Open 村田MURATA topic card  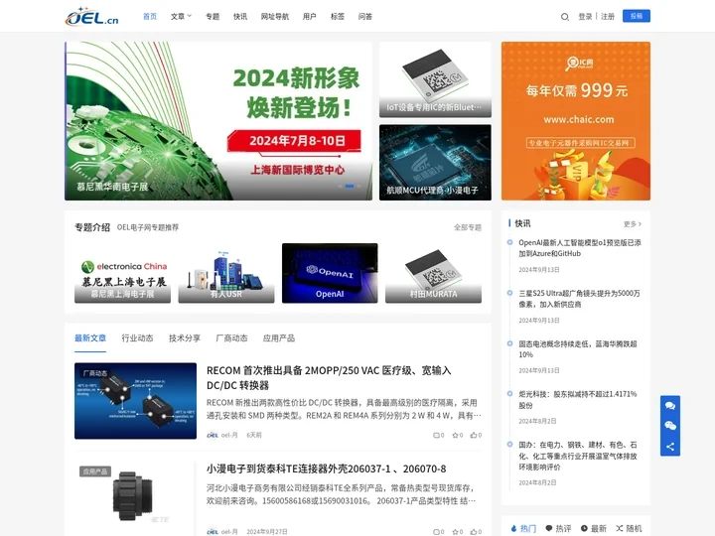pyautogui.click(x=433, y=273)
